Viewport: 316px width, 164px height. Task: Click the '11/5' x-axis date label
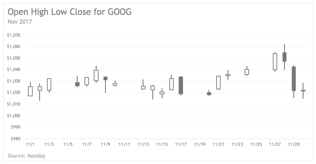[x=68, y=144]
